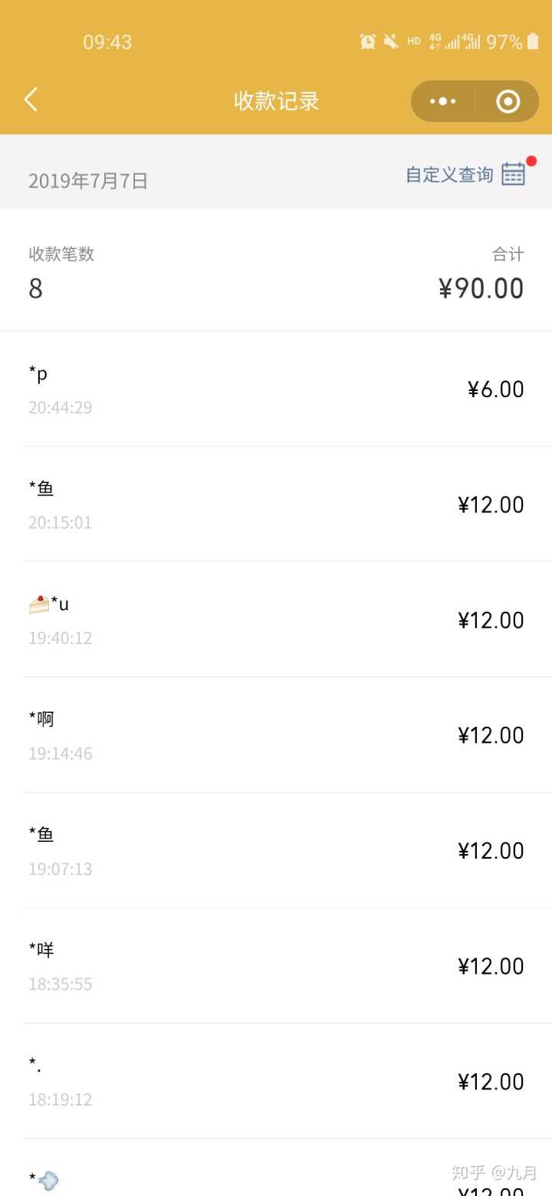Click the 自定义查询 link
Screen dimensions: 552x1196
tap(449, 175)
